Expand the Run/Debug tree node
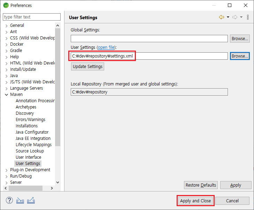 [7, 177]
